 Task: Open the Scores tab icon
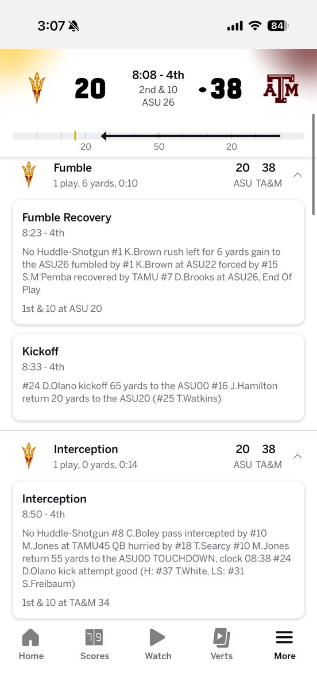pos(94,637)
